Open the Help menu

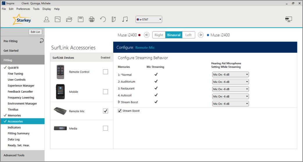(x=57, y=9)
